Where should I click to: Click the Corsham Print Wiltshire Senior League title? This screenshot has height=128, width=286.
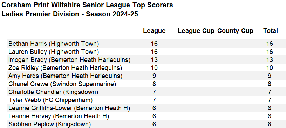click(x=87, y=5)
